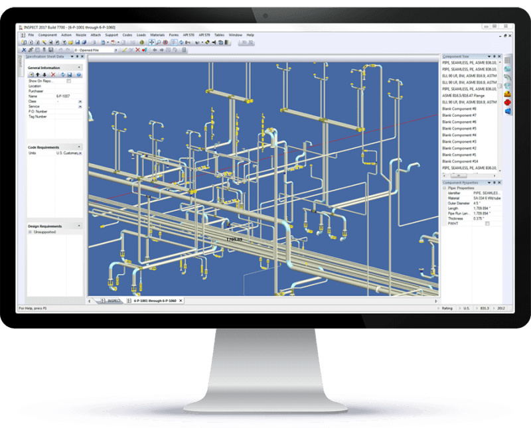Expand the Unsupported tree node
This screenshot has width=531, height=428.
(30, 232)
